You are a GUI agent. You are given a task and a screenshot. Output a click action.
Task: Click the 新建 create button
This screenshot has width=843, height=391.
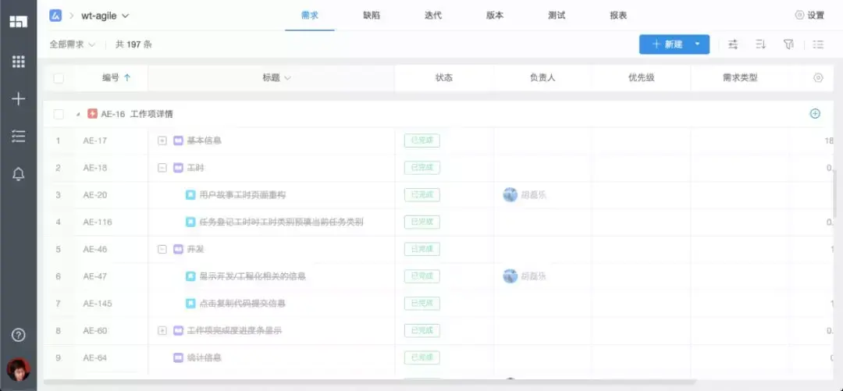click(x=666, y=44)
